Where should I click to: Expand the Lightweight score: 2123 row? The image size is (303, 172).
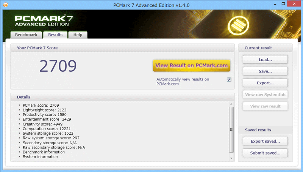tap(19, 110)
